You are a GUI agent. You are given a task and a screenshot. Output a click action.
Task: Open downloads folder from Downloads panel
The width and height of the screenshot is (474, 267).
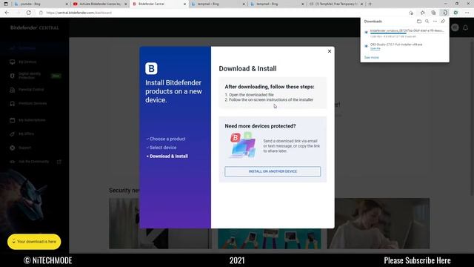tap(419, 22)
